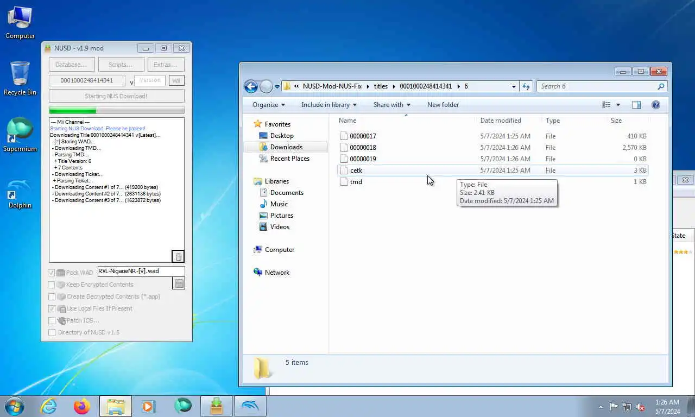Viewport: 695px width, 417px height.
Task: Click the NUSD download progress bar
Action: pyautogui.click(x=117, y=110)
